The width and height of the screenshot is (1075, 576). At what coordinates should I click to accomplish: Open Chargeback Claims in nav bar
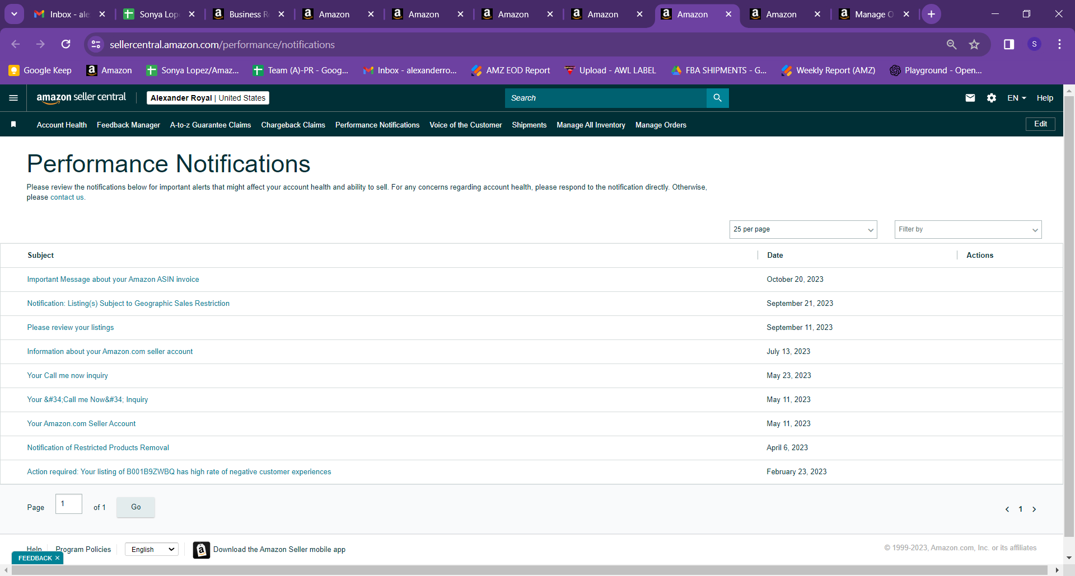pos(293,125)
